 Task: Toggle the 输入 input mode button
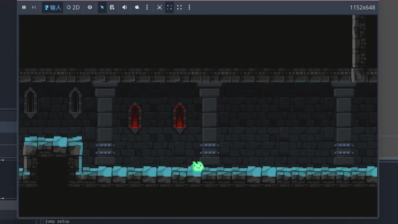[53, 7]
